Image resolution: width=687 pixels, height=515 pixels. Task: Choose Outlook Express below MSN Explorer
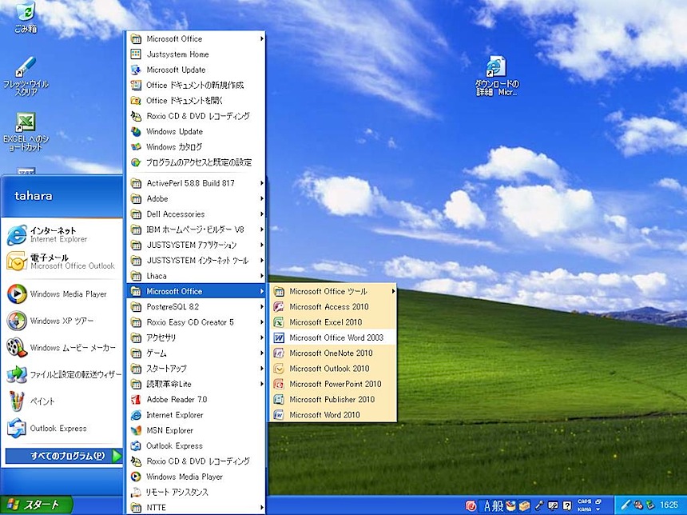coord(196,445)
